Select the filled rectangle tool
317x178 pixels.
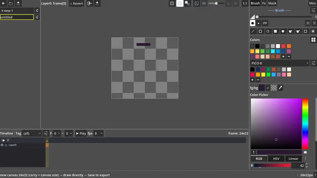(275, 31)
